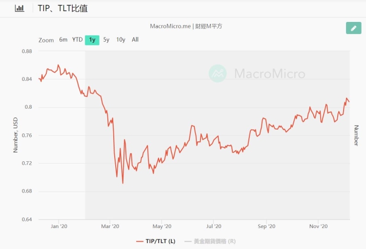Viewport: 366px width, 249px height.
Task: Click the bar chart icon beside title
Action: 20,8
